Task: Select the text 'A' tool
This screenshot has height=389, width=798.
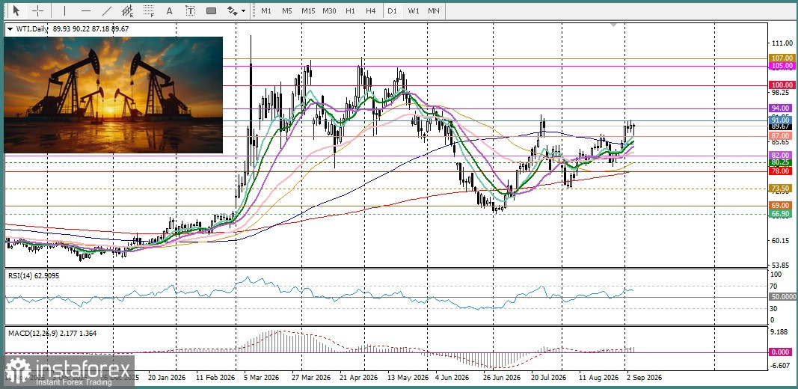Action: click(x=170, y=10)
